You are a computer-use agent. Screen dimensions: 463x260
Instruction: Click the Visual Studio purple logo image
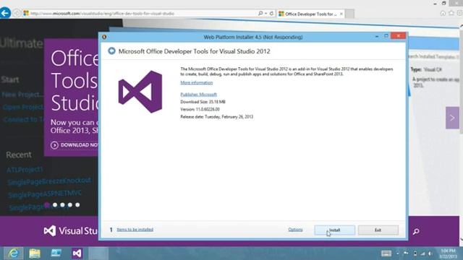pyautogui.click(x=140, y=92)
